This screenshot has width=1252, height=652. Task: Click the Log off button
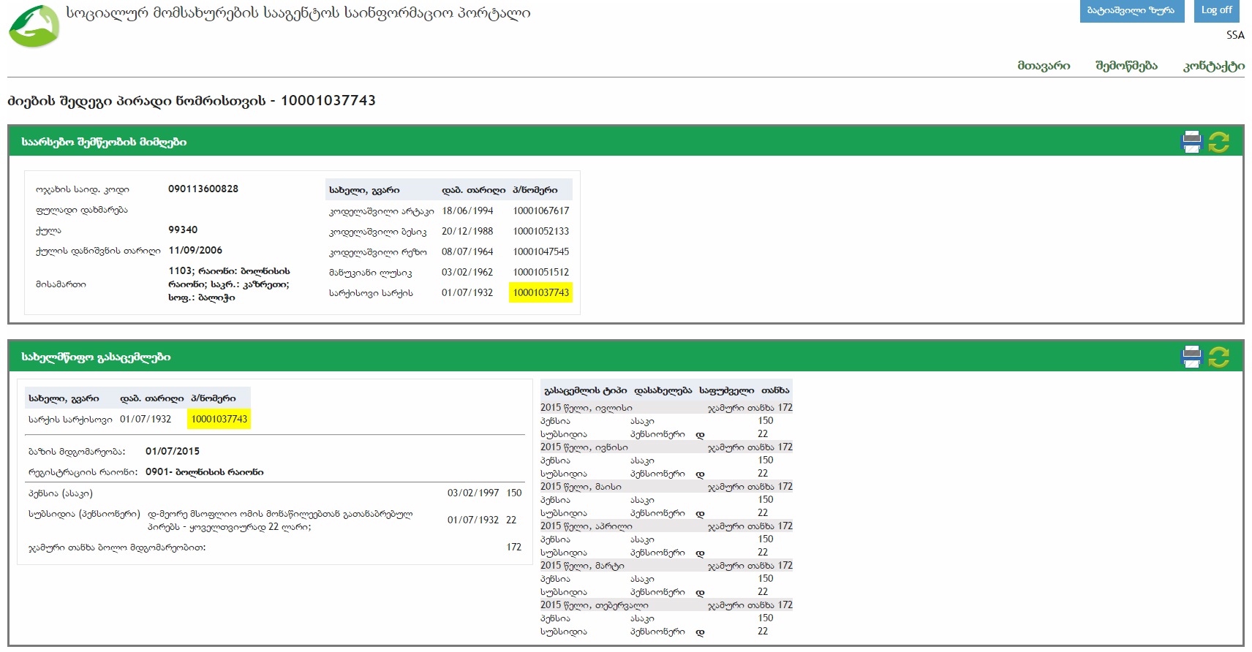[1216, 10]
